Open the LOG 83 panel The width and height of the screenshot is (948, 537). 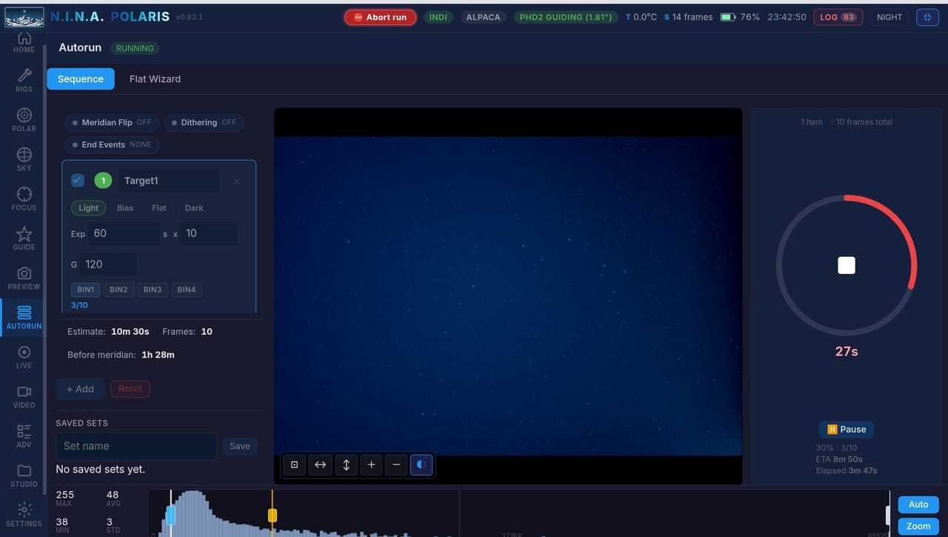(838, 17)
